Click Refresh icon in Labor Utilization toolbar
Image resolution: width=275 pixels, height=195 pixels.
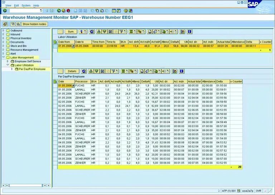[92, 31]
